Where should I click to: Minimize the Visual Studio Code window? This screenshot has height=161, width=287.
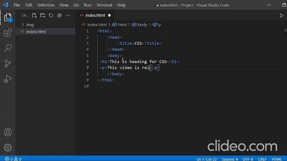click(x=269, y=5)
